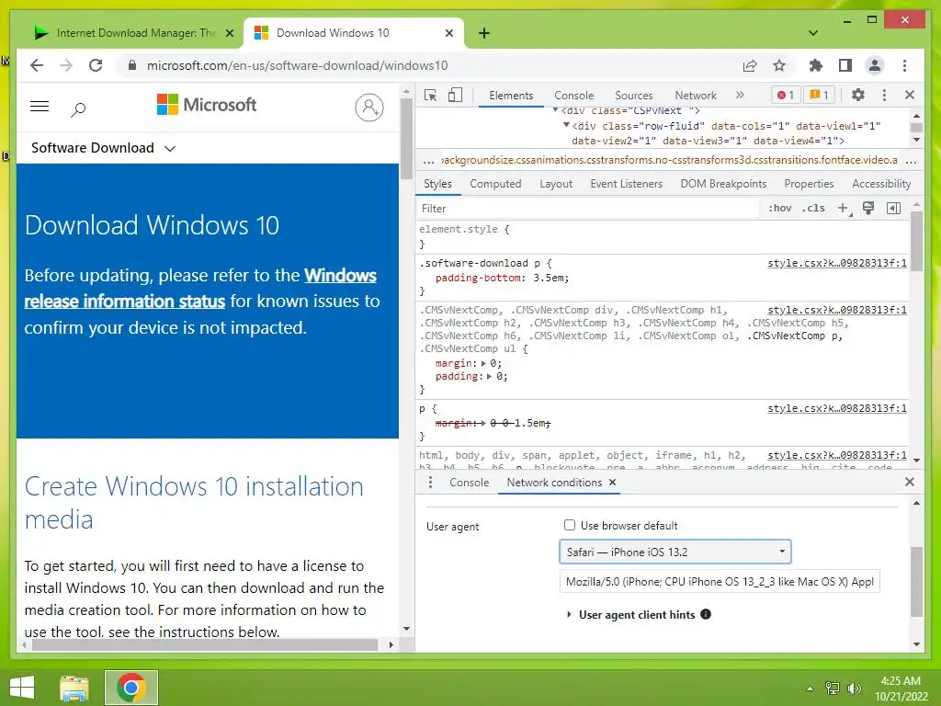Open the DOM Breakpoints tab
This screenshot has width=941, height=706.
(x=723, y=184)
